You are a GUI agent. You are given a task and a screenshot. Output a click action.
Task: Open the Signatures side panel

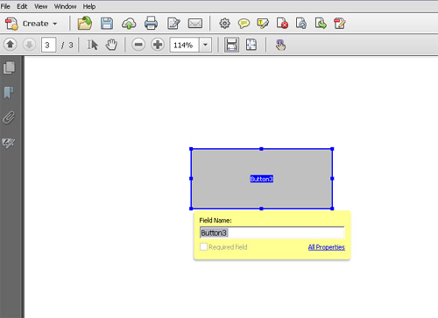coord(9,143)
